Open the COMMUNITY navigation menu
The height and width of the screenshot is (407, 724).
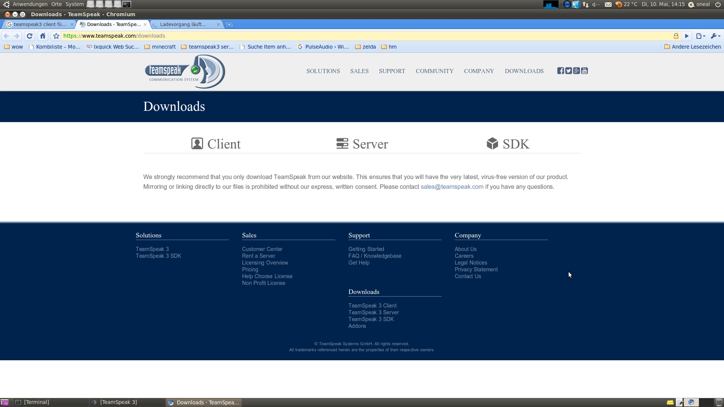click(x=435, y=71)
